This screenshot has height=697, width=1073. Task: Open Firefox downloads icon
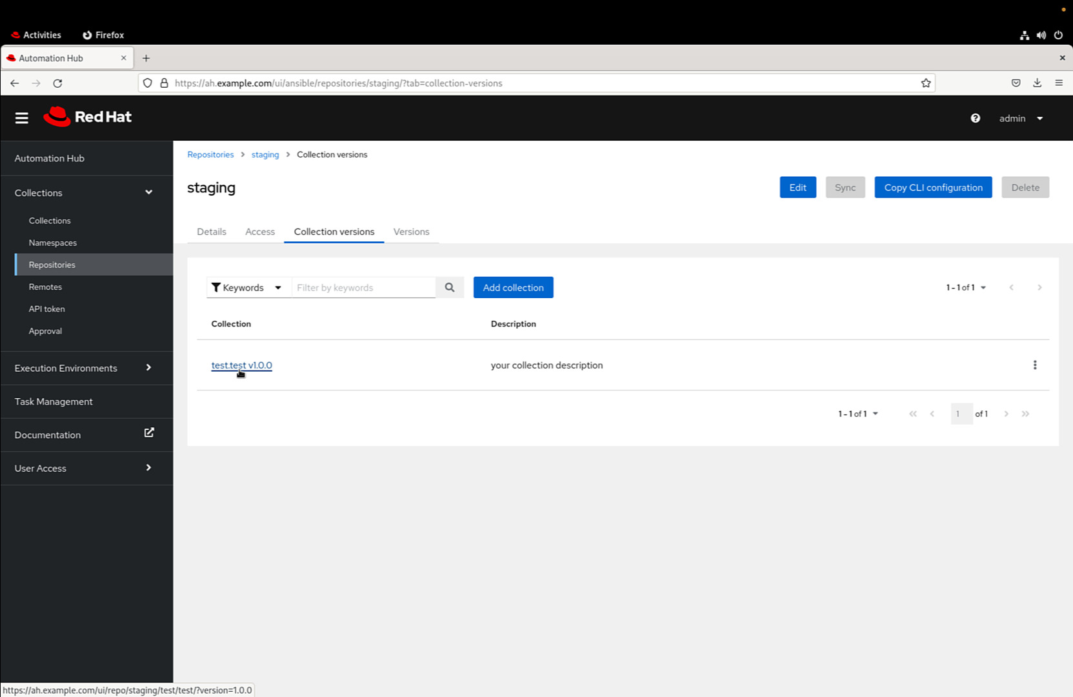pos(1037,83)
